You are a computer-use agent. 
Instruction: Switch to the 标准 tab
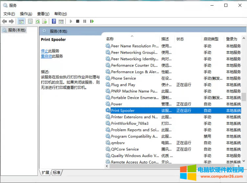56,172
